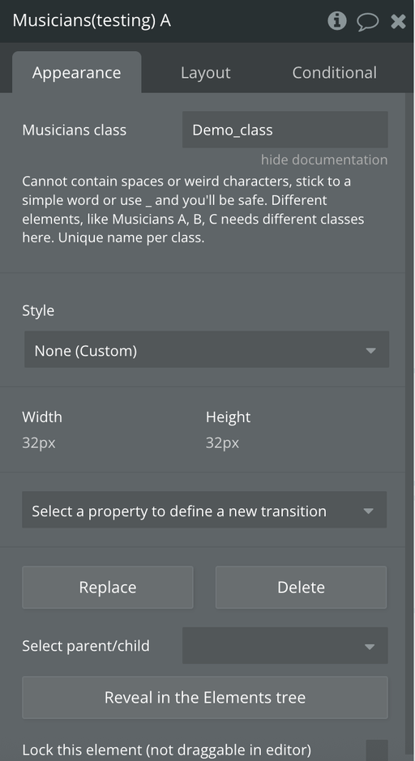Switch to the Layout tab

(205, 72)
